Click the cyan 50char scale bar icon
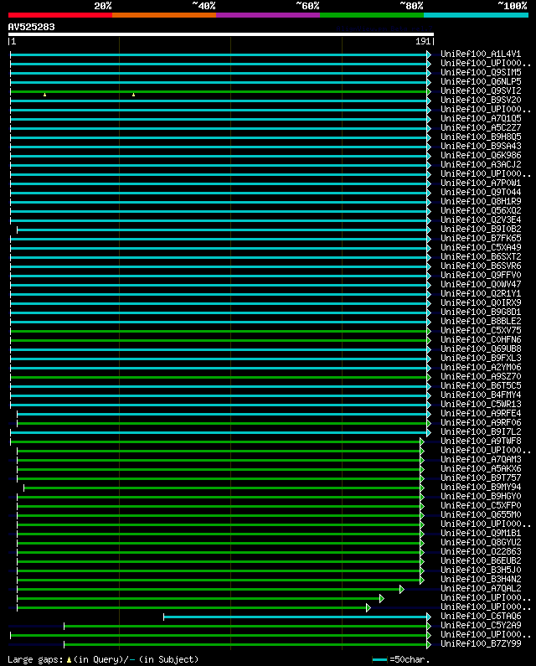Image resolution: width=536 pixels, height=666 pixels. click(379, 660)
